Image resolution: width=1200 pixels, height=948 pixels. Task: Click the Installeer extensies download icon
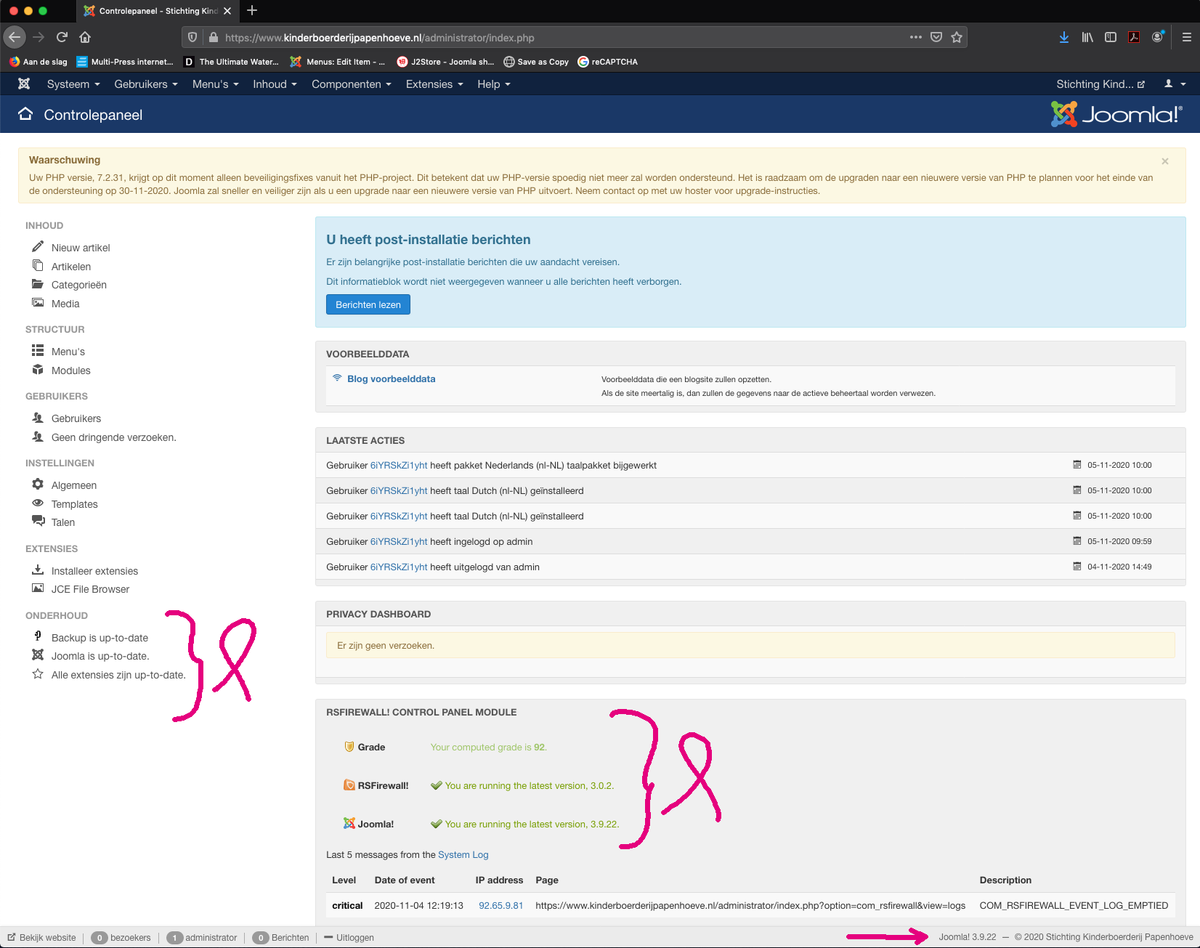(x=38, y=570)
